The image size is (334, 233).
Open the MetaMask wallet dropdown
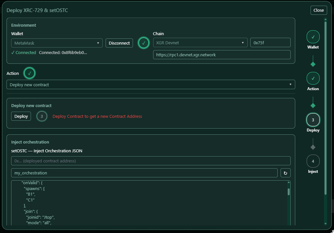(57, 43)
